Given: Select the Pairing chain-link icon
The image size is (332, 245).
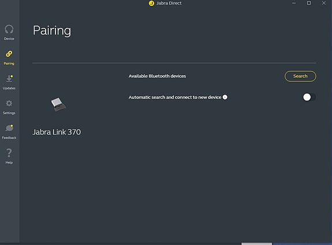Looking at the screenshot, I should pos(9,54).
